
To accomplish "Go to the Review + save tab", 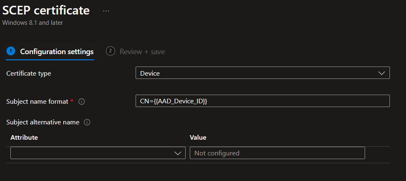I will [x=142, y=52].
